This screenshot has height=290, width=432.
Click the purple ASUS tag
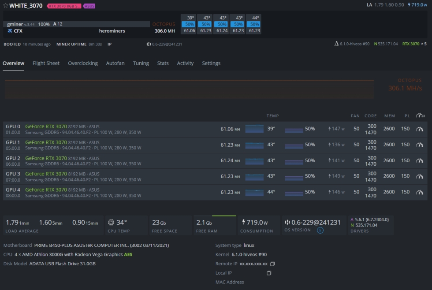[89, 6]
